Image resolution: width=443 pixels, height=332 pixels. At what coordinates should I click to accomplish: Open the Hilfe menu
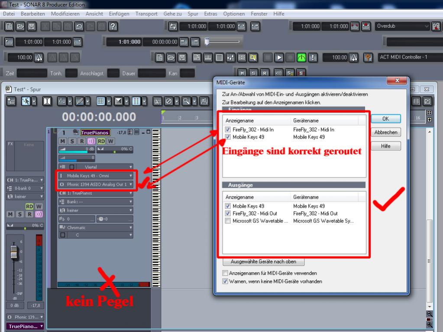coord(278,14)
